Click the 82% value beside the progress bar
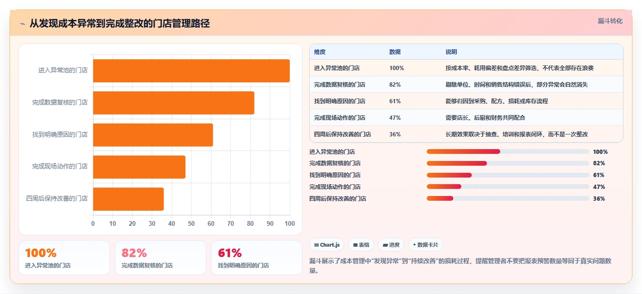 click(x=599, y=163)
